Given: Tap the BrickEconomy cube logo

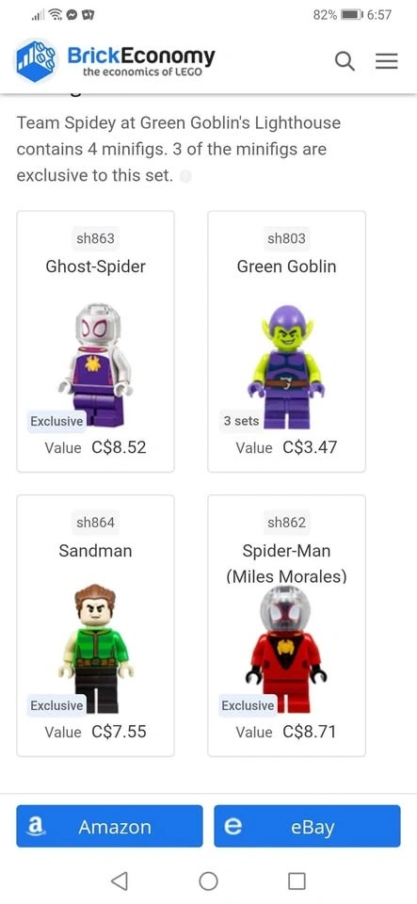Looking at the screenshot, I should (36, 60).
